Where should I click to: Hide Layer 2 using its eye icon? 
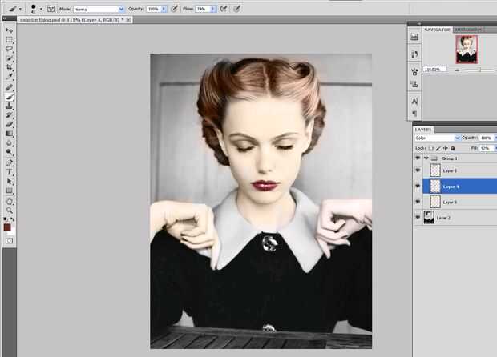tap(418, 217)
